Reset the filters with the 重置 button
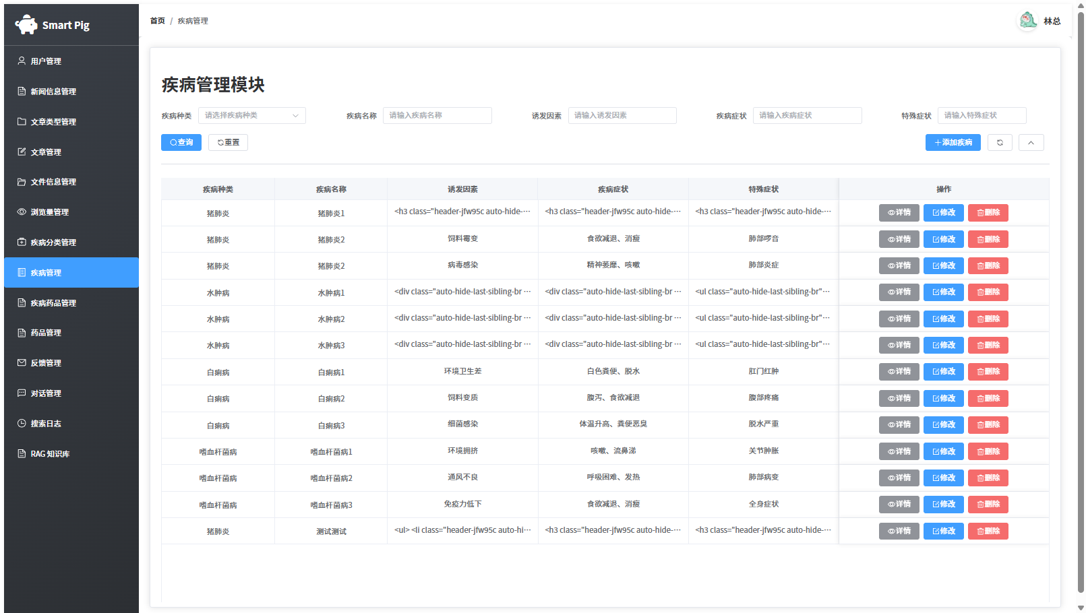1086x613 pixels. point(228,142)
